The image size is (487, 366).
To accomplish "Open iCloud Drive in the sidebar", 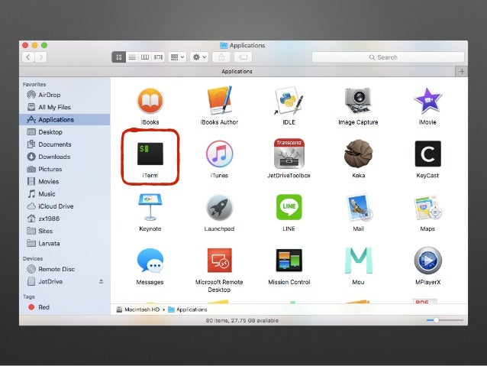I will coord(65,206).
